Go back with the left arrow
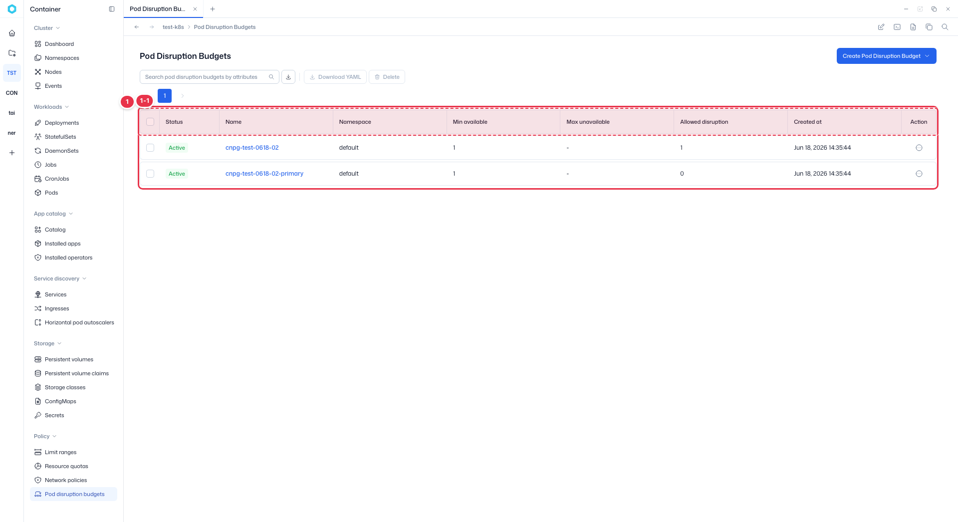 pos(137,27)
